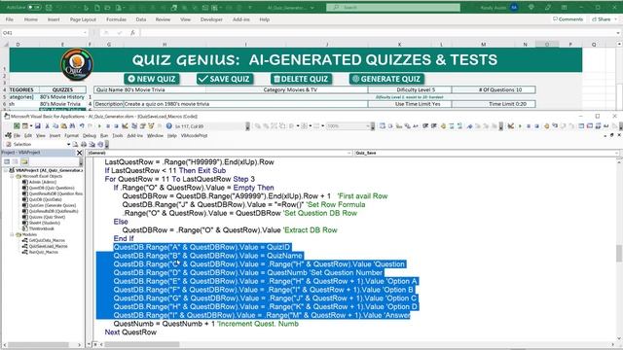The height and width of the screenshot is (350, 623).
Task: Switch to the Formulas tab in Excel
Action: pos(116,19)
